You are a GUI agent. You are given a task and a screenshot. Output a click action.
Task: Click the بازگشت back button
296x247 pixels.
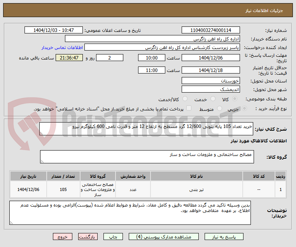[88, 236]
